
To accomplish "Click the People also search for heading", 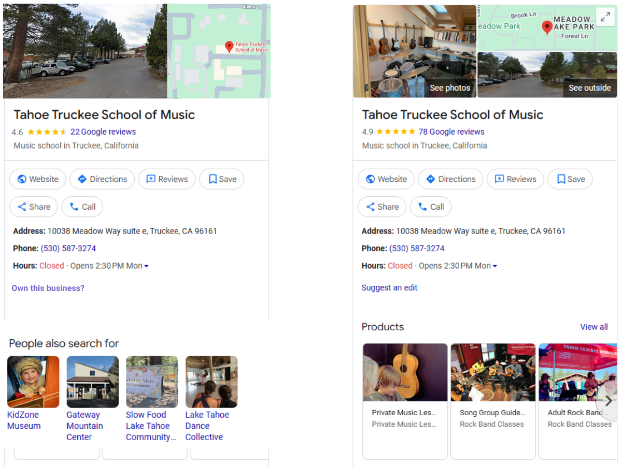I will coord(64,343).
